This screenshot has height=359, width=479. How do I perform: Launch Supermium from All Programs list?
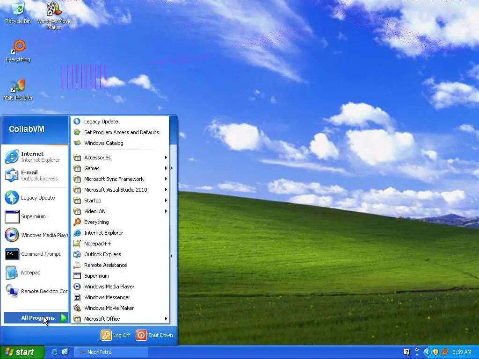click(x=120, y=276)
